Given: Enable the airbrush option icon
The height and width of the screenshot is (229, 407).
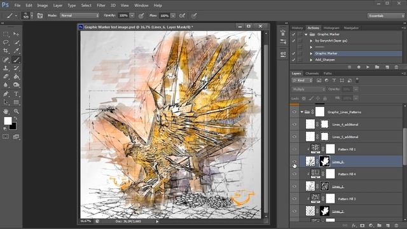Looking at the screenshot, I should [183, 16].
